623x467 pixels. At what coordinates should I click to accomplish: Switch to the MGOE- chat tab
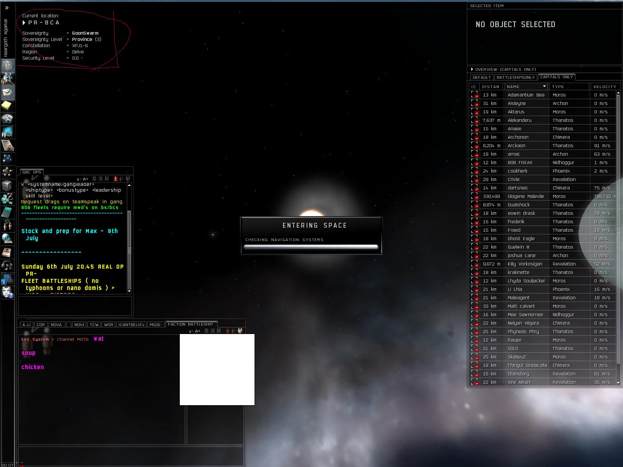156,325
